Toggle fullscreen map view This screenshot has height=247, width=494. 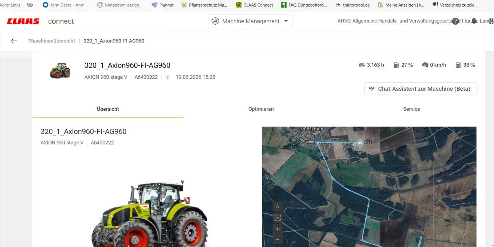click(277, 218)
